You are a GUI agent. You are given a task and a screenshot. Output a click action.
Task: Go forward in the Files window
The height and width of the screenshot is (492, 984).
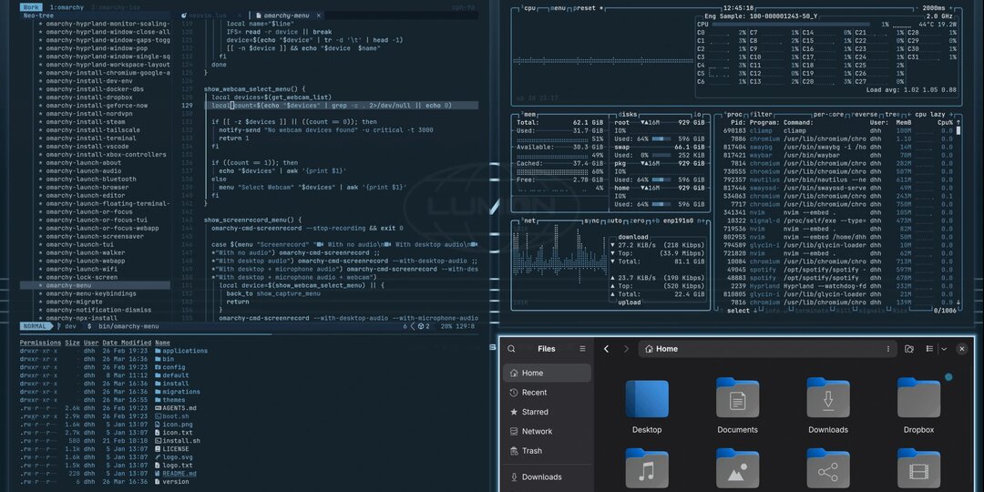[626, 349]
